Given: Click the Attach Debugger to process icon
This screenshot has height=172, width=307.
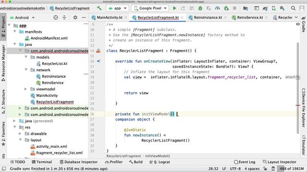Looking at the screenshot, I should tap(226, 8).
